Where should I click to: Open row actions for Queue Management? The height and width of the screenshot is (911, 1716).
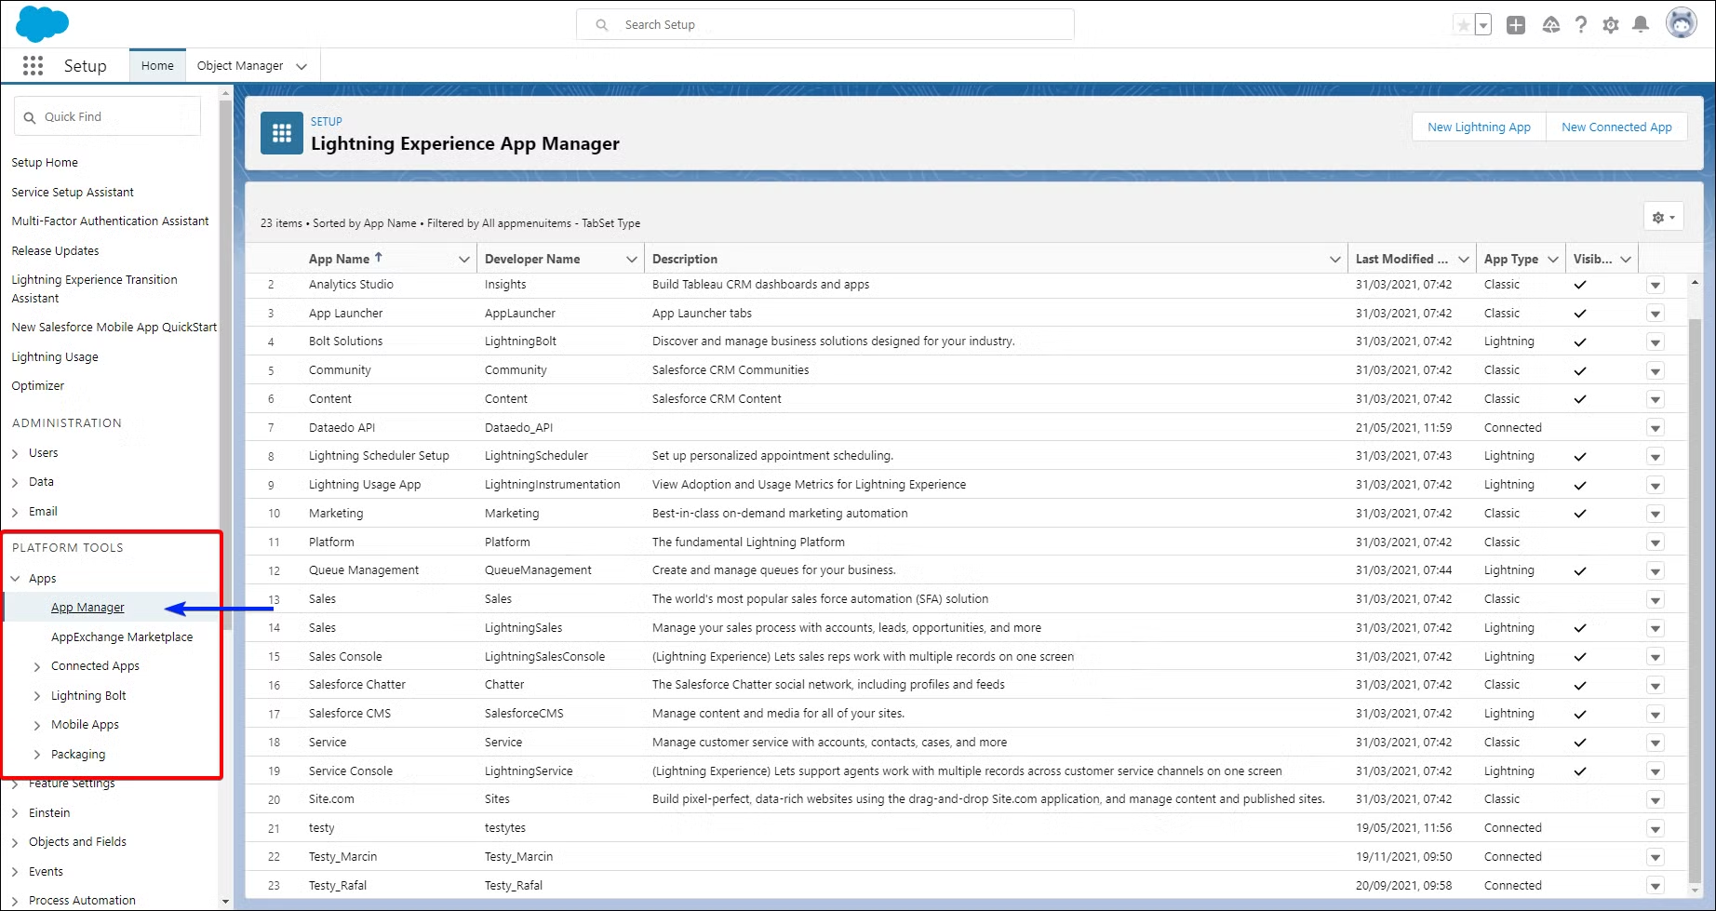[x=1656, y=571]
